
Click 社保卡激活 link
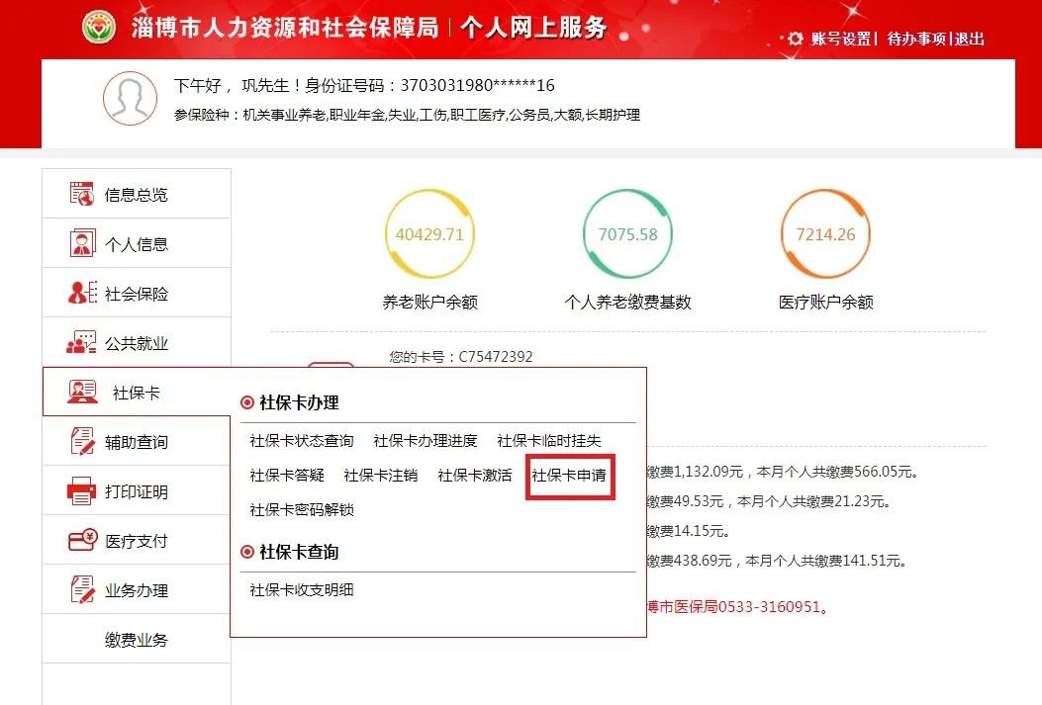pyautogui.click(x=475, y=476)
